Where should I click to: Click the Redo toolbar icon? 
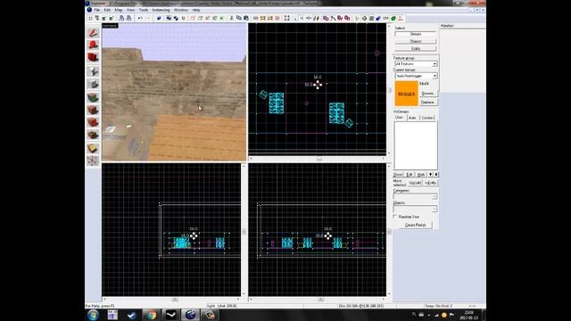pyautogui.click(x=148, y=18)
